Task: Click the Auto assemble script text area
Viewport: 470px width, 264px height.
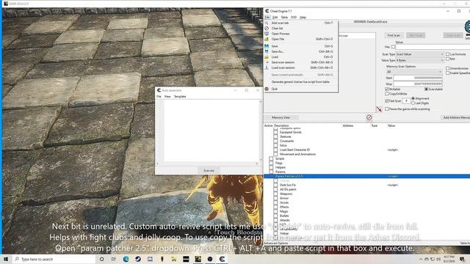Action: pyautogui.click(x=211, y=131)
